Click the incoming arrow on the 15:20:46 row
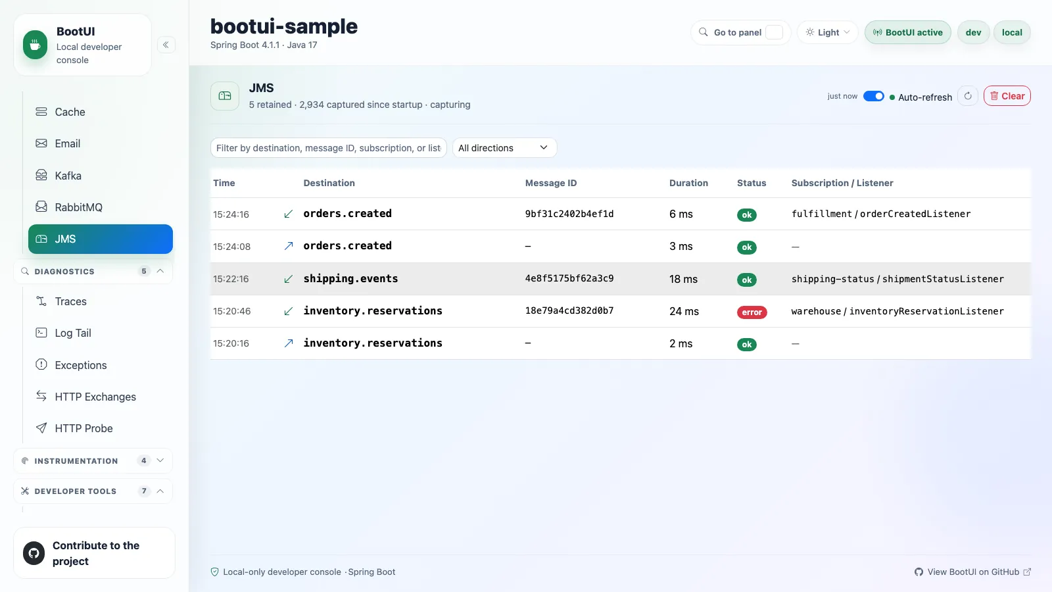This screenshot has width=1052, height=592. pos(288,311)
